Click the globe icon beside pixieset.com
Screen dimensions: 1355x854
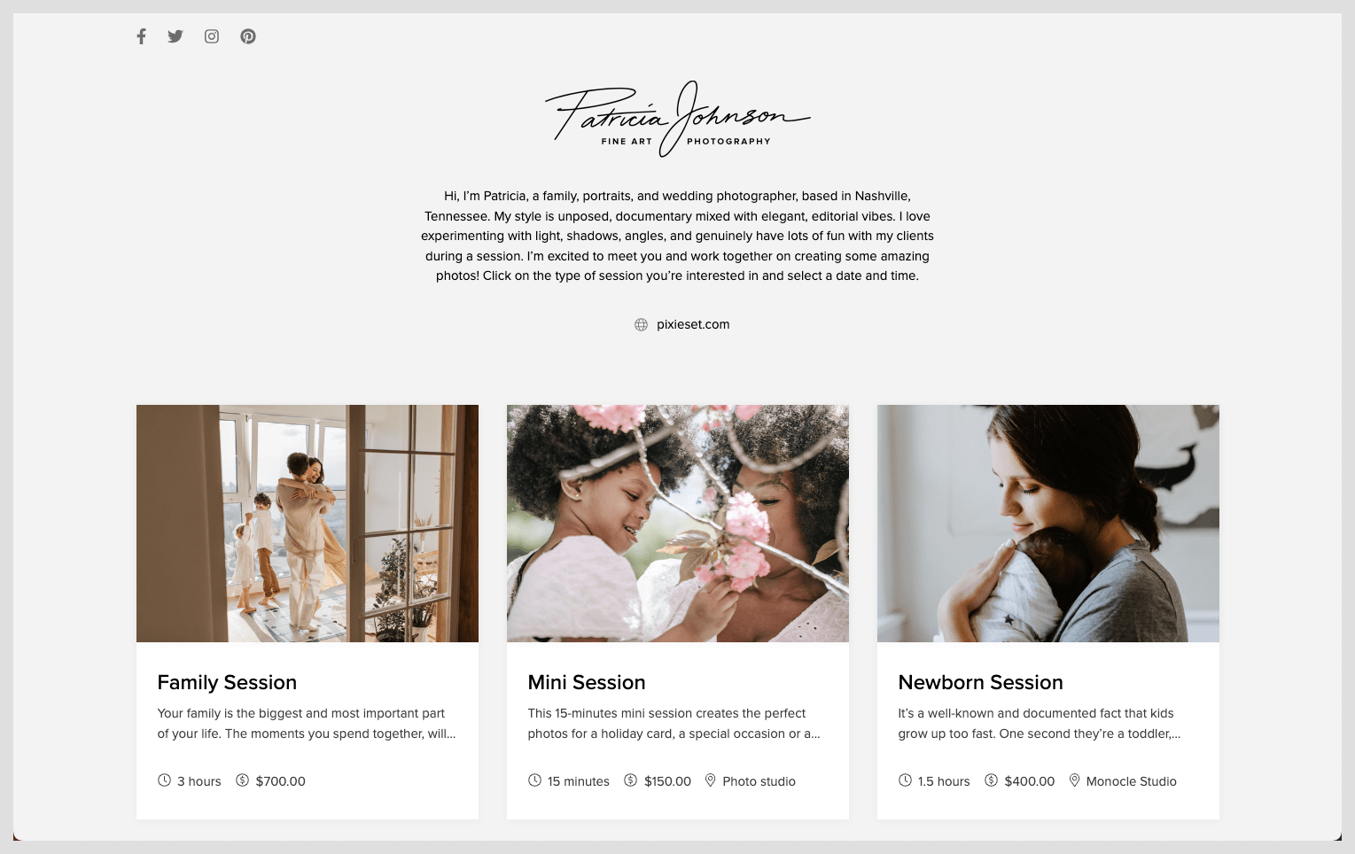click(642, 325)
